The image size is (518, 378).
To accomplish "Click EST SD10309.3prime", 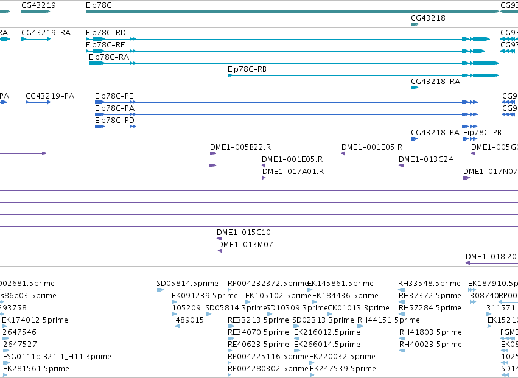I will pos(269,314).
